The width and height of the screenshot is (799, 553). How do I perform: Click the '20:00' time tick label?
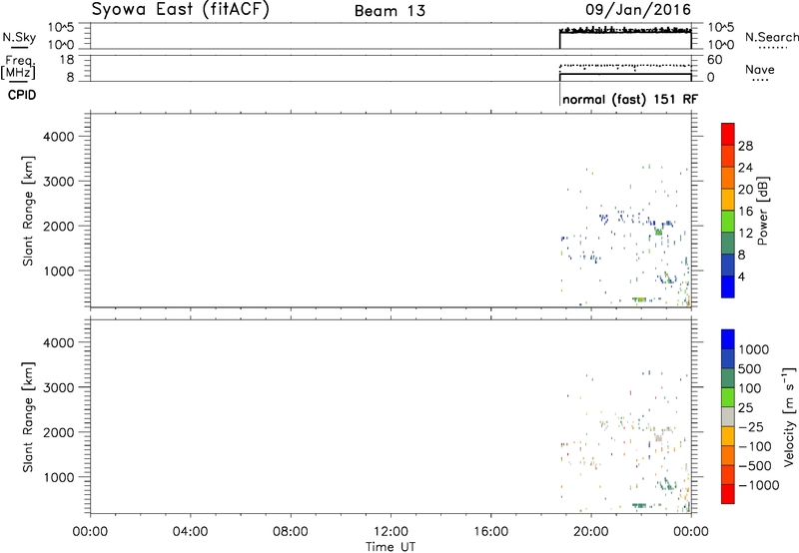coord(591,532)
